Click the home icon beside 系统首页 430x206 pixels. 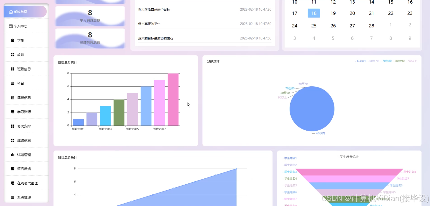pos(11,12)
